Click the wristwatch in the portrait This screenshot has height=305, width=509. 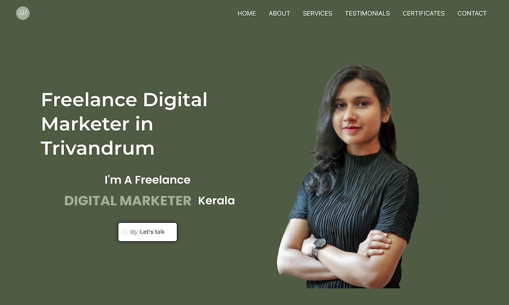tap(319, 247)
